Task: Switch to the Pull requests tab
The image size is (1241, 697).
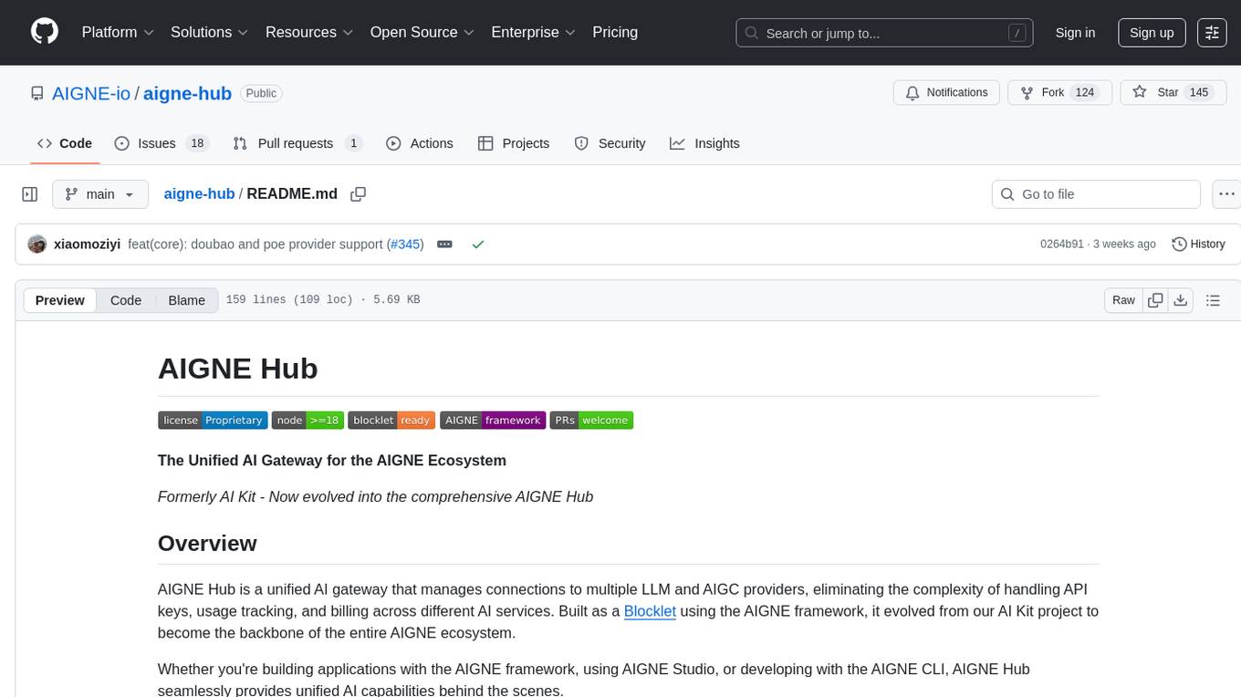Action: [x=297, y=143]
